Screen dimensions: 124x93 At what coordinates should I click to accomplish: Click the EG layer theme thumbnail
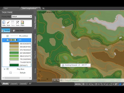[x=13, y=40]
